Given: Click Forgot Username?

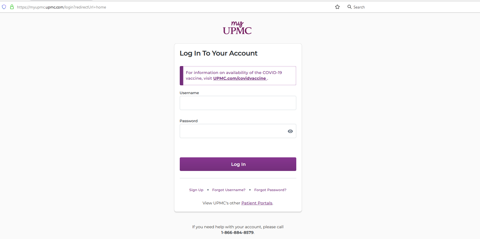Looking at the screenshot, I should (229, 190).
